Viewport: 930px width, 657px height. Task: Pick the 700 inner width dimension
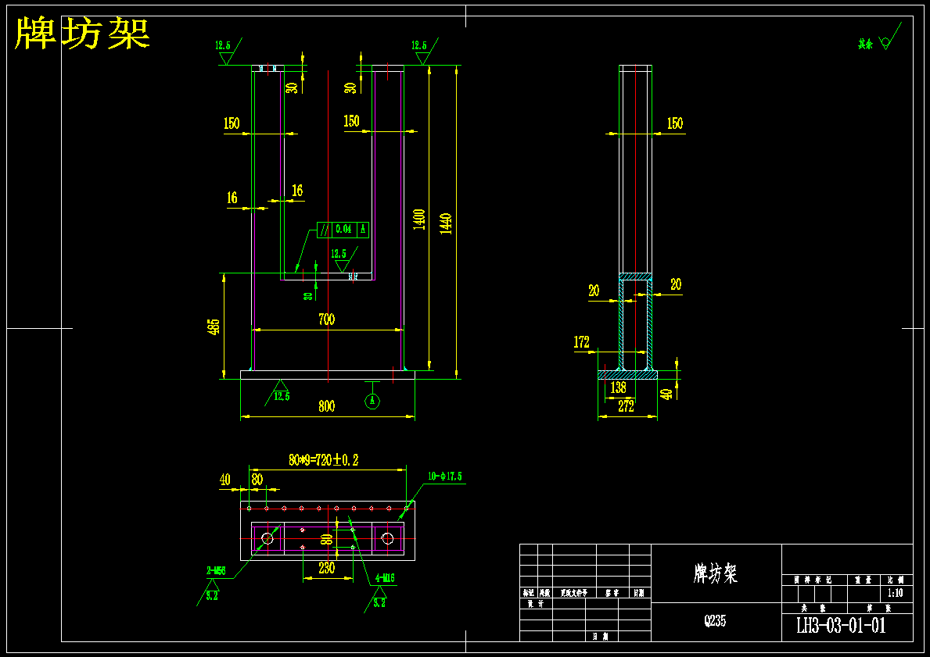(327, 320)
